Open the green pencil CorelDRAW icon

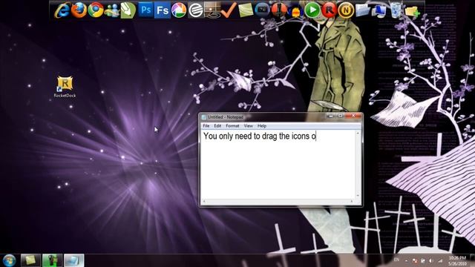click(x=128, y=10)
